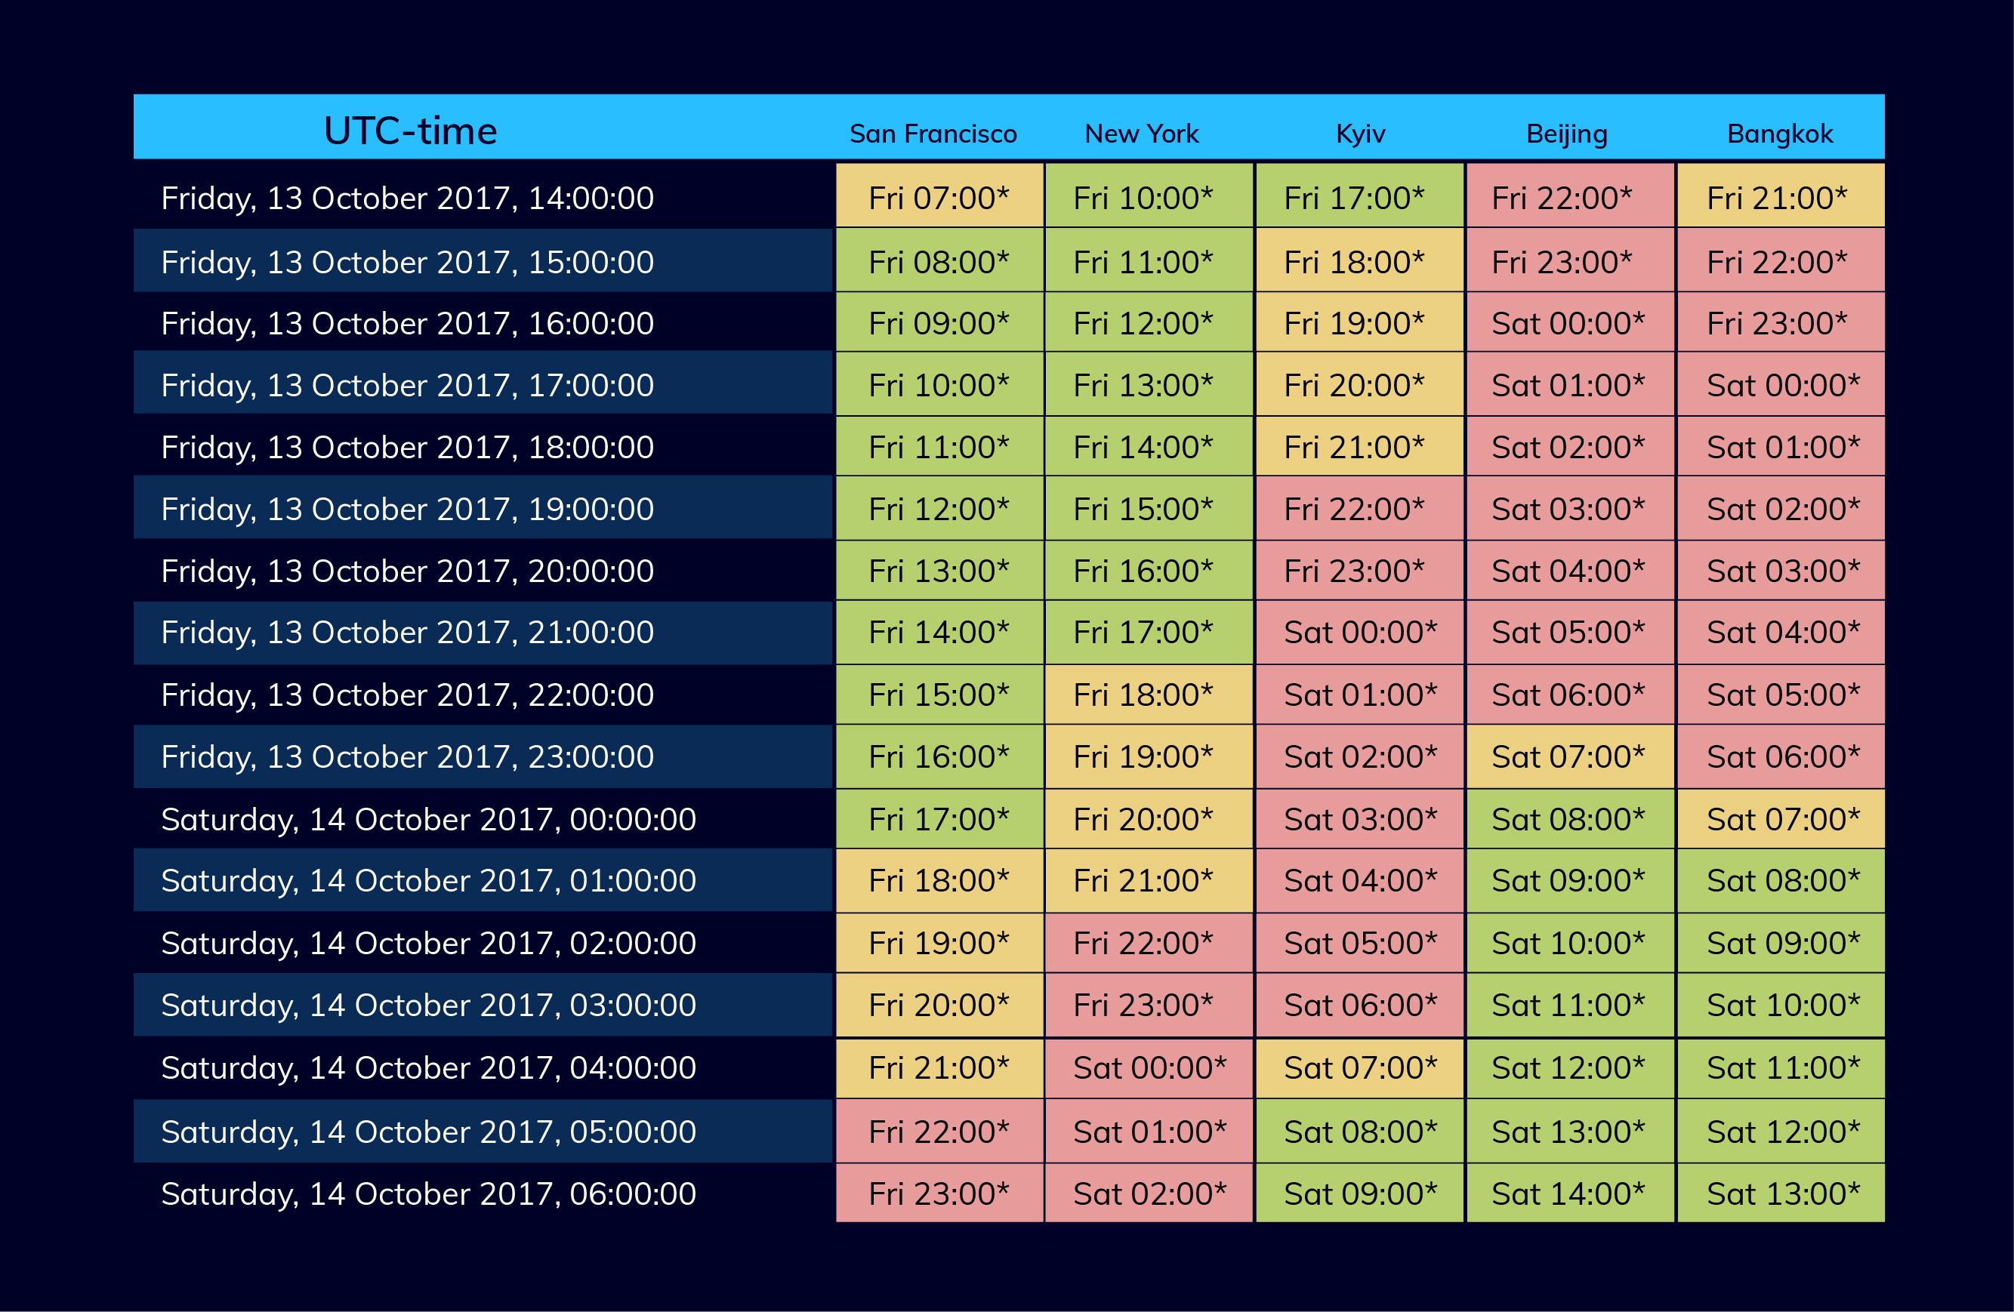Select row Saturday 14 October 2017, 00:00:00
This screenshot has height=1312, width=2014.
click(428, 819)
